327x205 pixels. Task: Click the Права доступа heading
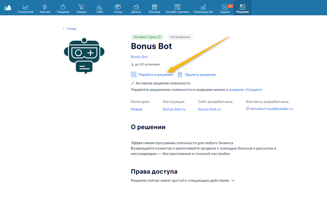tap(154, 172)
